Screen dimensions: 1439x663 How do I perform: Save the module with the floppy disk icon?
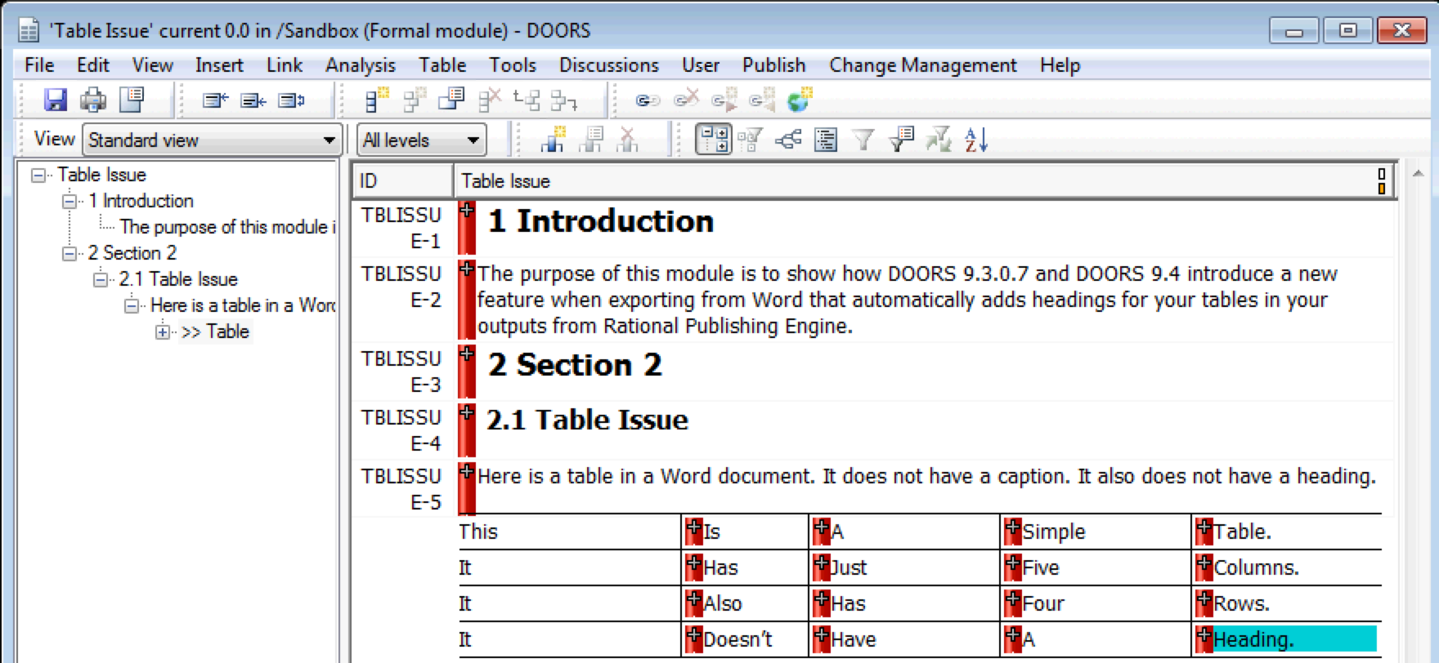55,100
